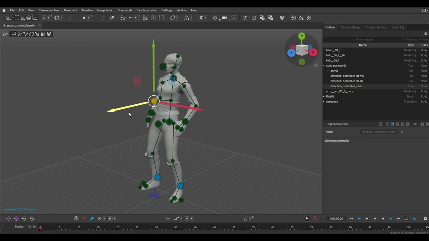Expand the Armature tree item
This screenshot has width=429, height=241.
point(324,102)
